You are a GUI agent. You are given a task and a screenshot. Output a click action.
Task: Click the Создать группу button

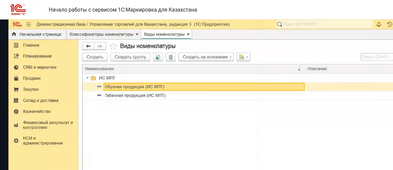[130, 57]
